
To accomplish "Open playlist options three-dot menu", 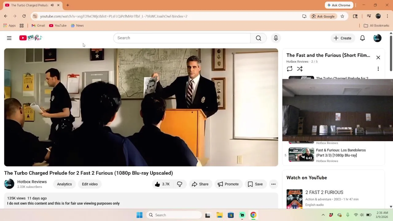I will [378, 69].
